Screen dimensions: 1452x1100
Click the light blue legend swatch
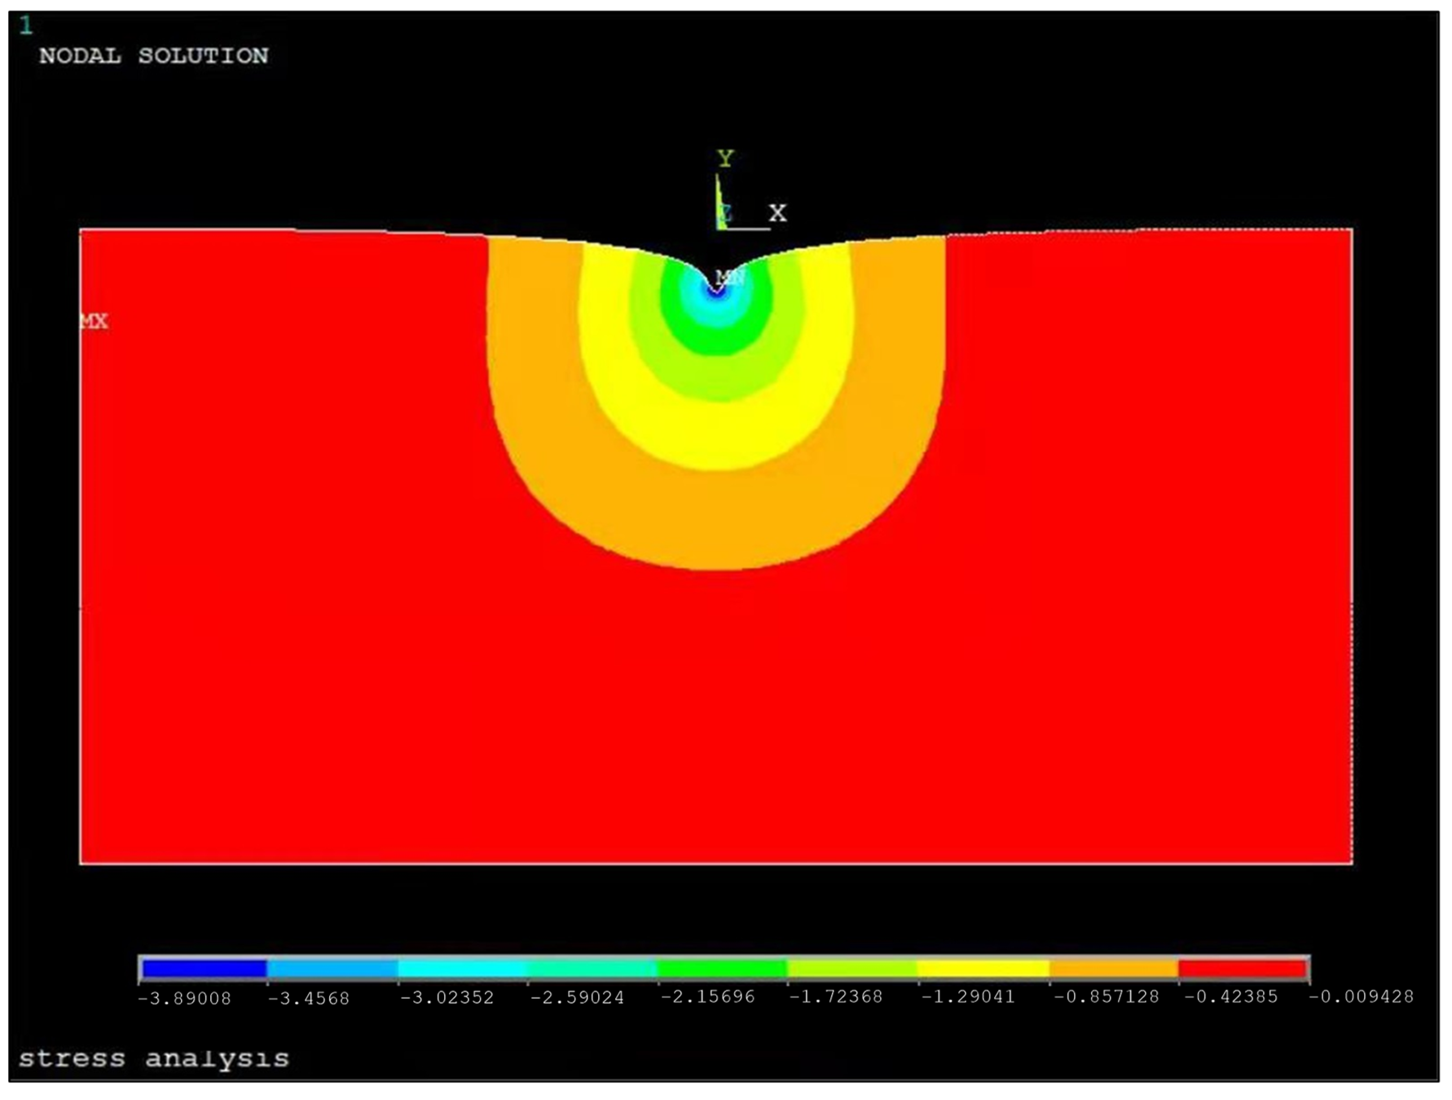(332, 969)
